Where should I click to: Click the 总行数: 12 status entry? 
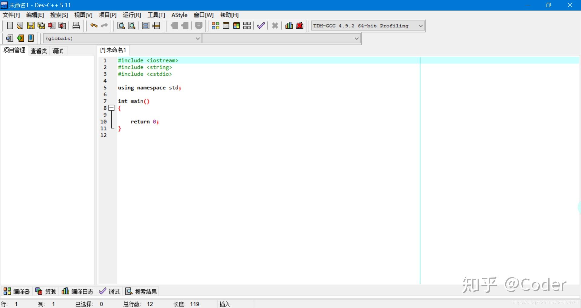(x=138, y=304)
